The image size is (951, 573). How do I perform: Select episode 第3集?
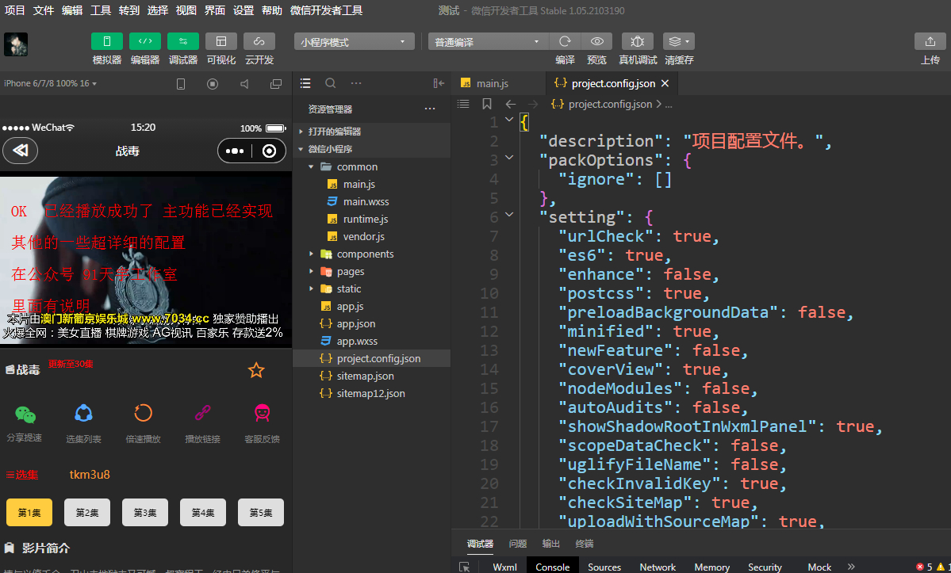tap(145, 513)
